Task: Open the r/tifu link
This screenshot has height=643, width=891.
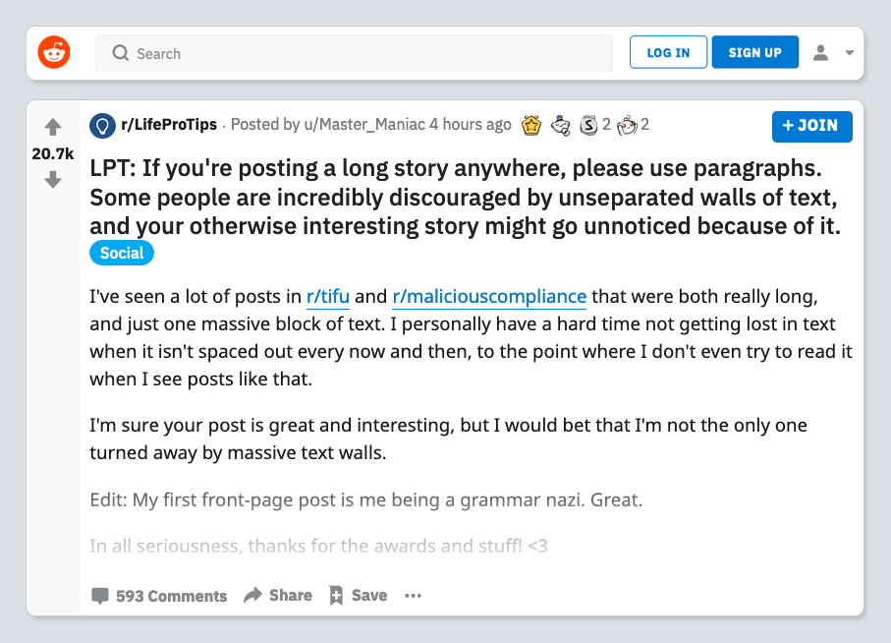Action: tap(328, 296)
